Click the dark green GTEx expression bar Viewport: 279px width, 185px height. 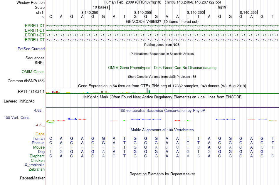click(x=149, y=92)
